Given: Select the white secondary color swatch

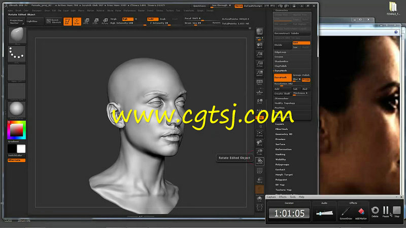Looking at the screenshot, I should pos(21,148).
